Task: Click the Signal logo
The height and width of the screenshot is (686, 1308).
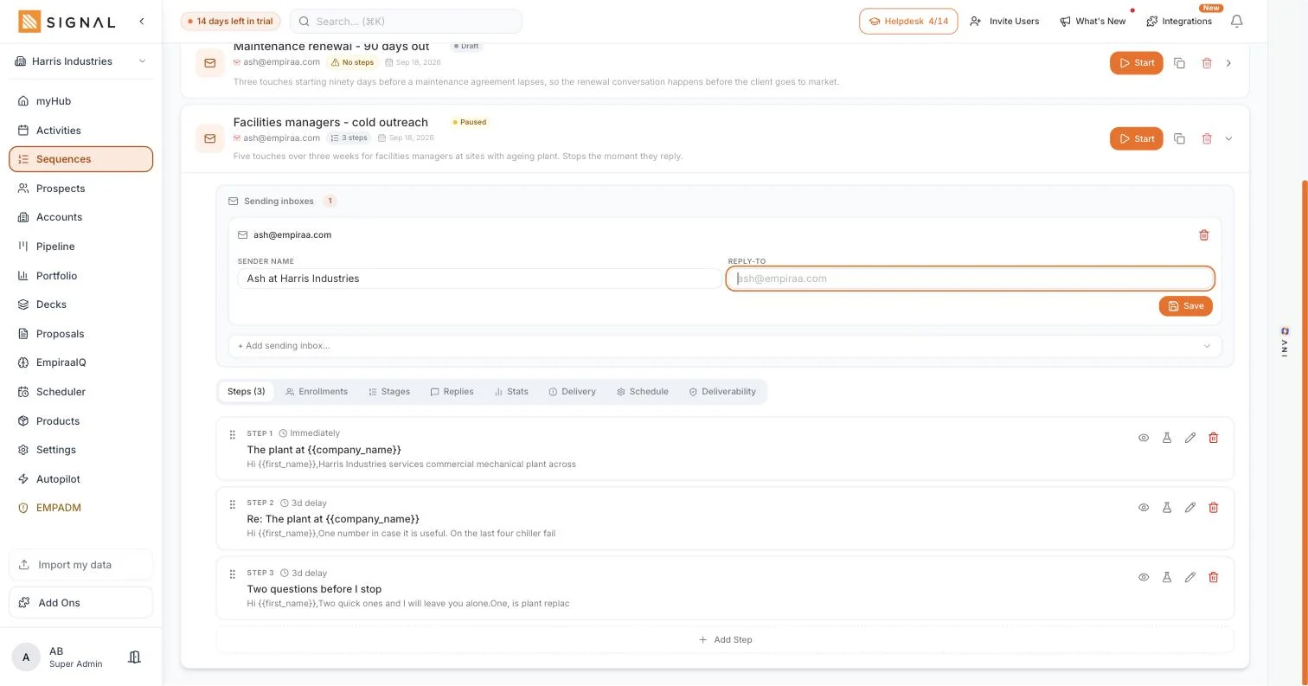Action: pyautogui.click(x=67, y=22)
